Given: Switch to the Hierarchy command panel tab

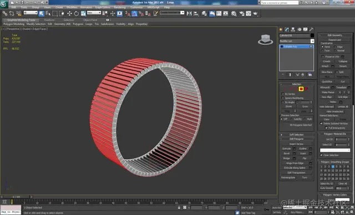Looking at the screenshot, I should 293,29.
